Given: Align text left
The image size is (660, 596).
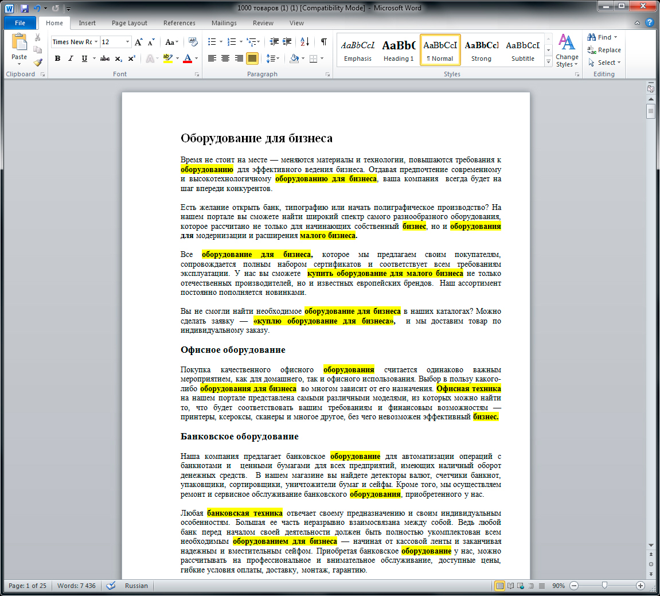Looking at the screenshot, I should tap(212, 59).
